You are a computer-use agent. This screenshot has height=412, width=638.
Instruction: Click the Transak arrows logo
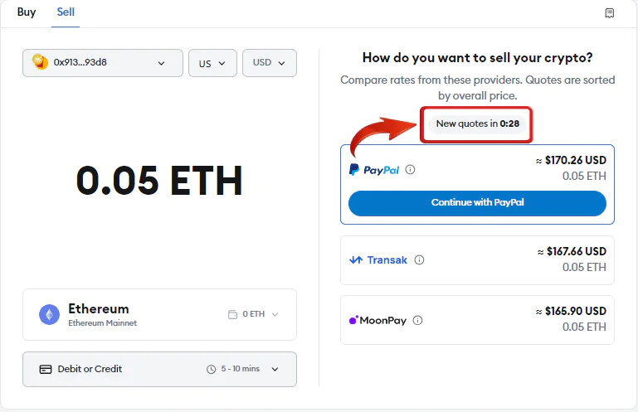tap(356, 260)
